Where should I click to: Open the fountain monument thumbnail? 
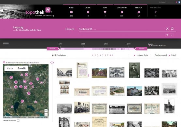pyautogui.click(x=169, y=106)
